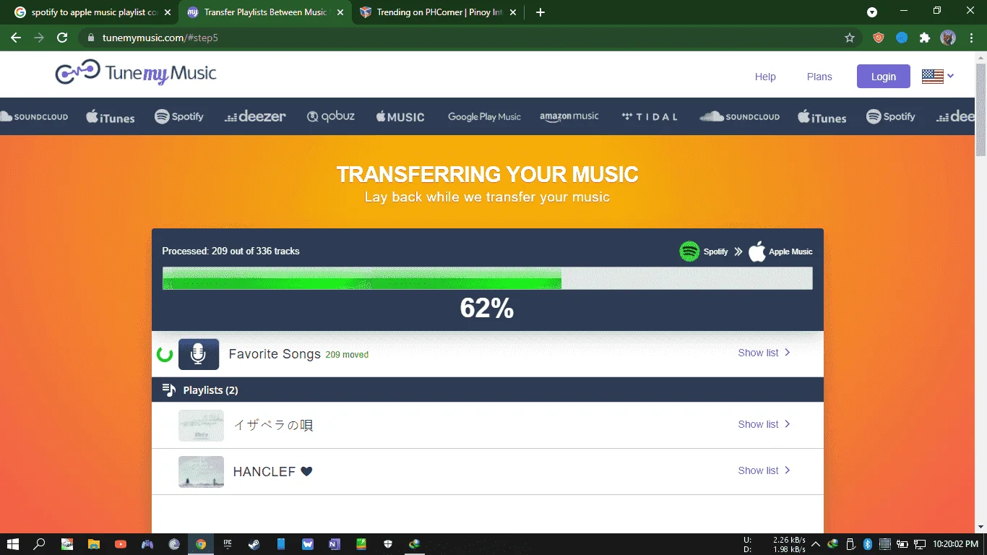
Task: Open the Chrome profile avatar
Action: [x=948, y=38]
